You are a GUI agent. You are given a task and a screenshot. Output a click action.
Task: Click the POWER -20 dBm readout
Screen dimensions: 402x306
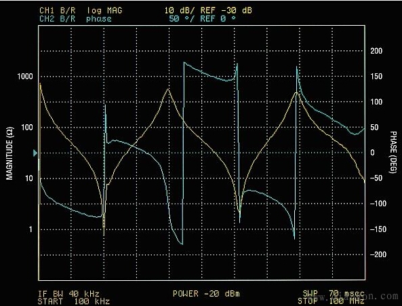pyautogui.click(x=206, y=294)
